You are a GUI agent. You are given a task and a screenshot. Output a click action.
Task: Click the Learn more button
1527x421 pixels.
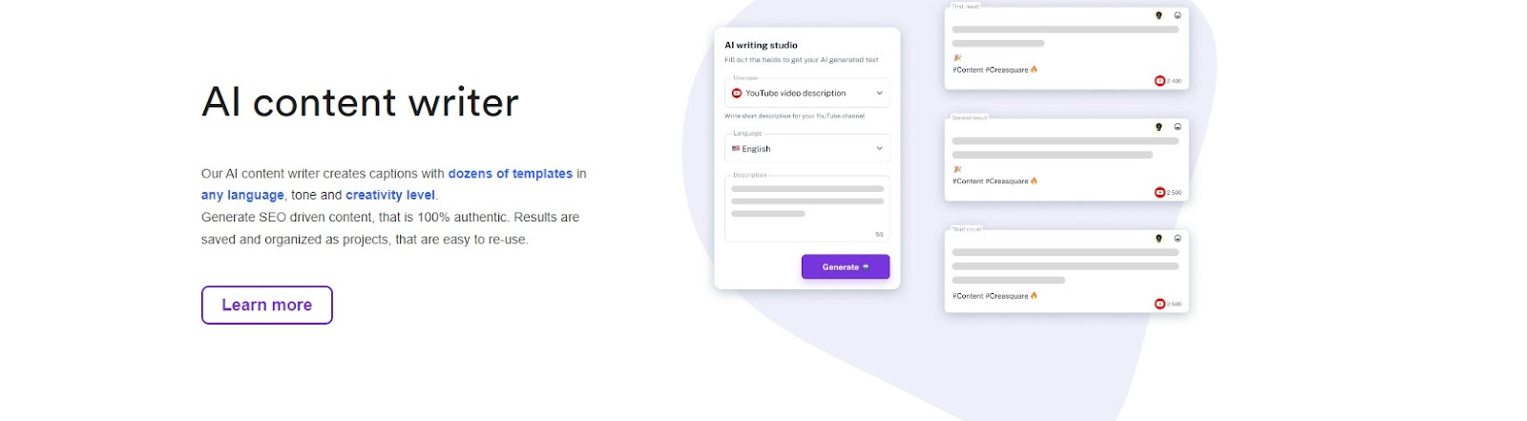[x=267, y=305]
